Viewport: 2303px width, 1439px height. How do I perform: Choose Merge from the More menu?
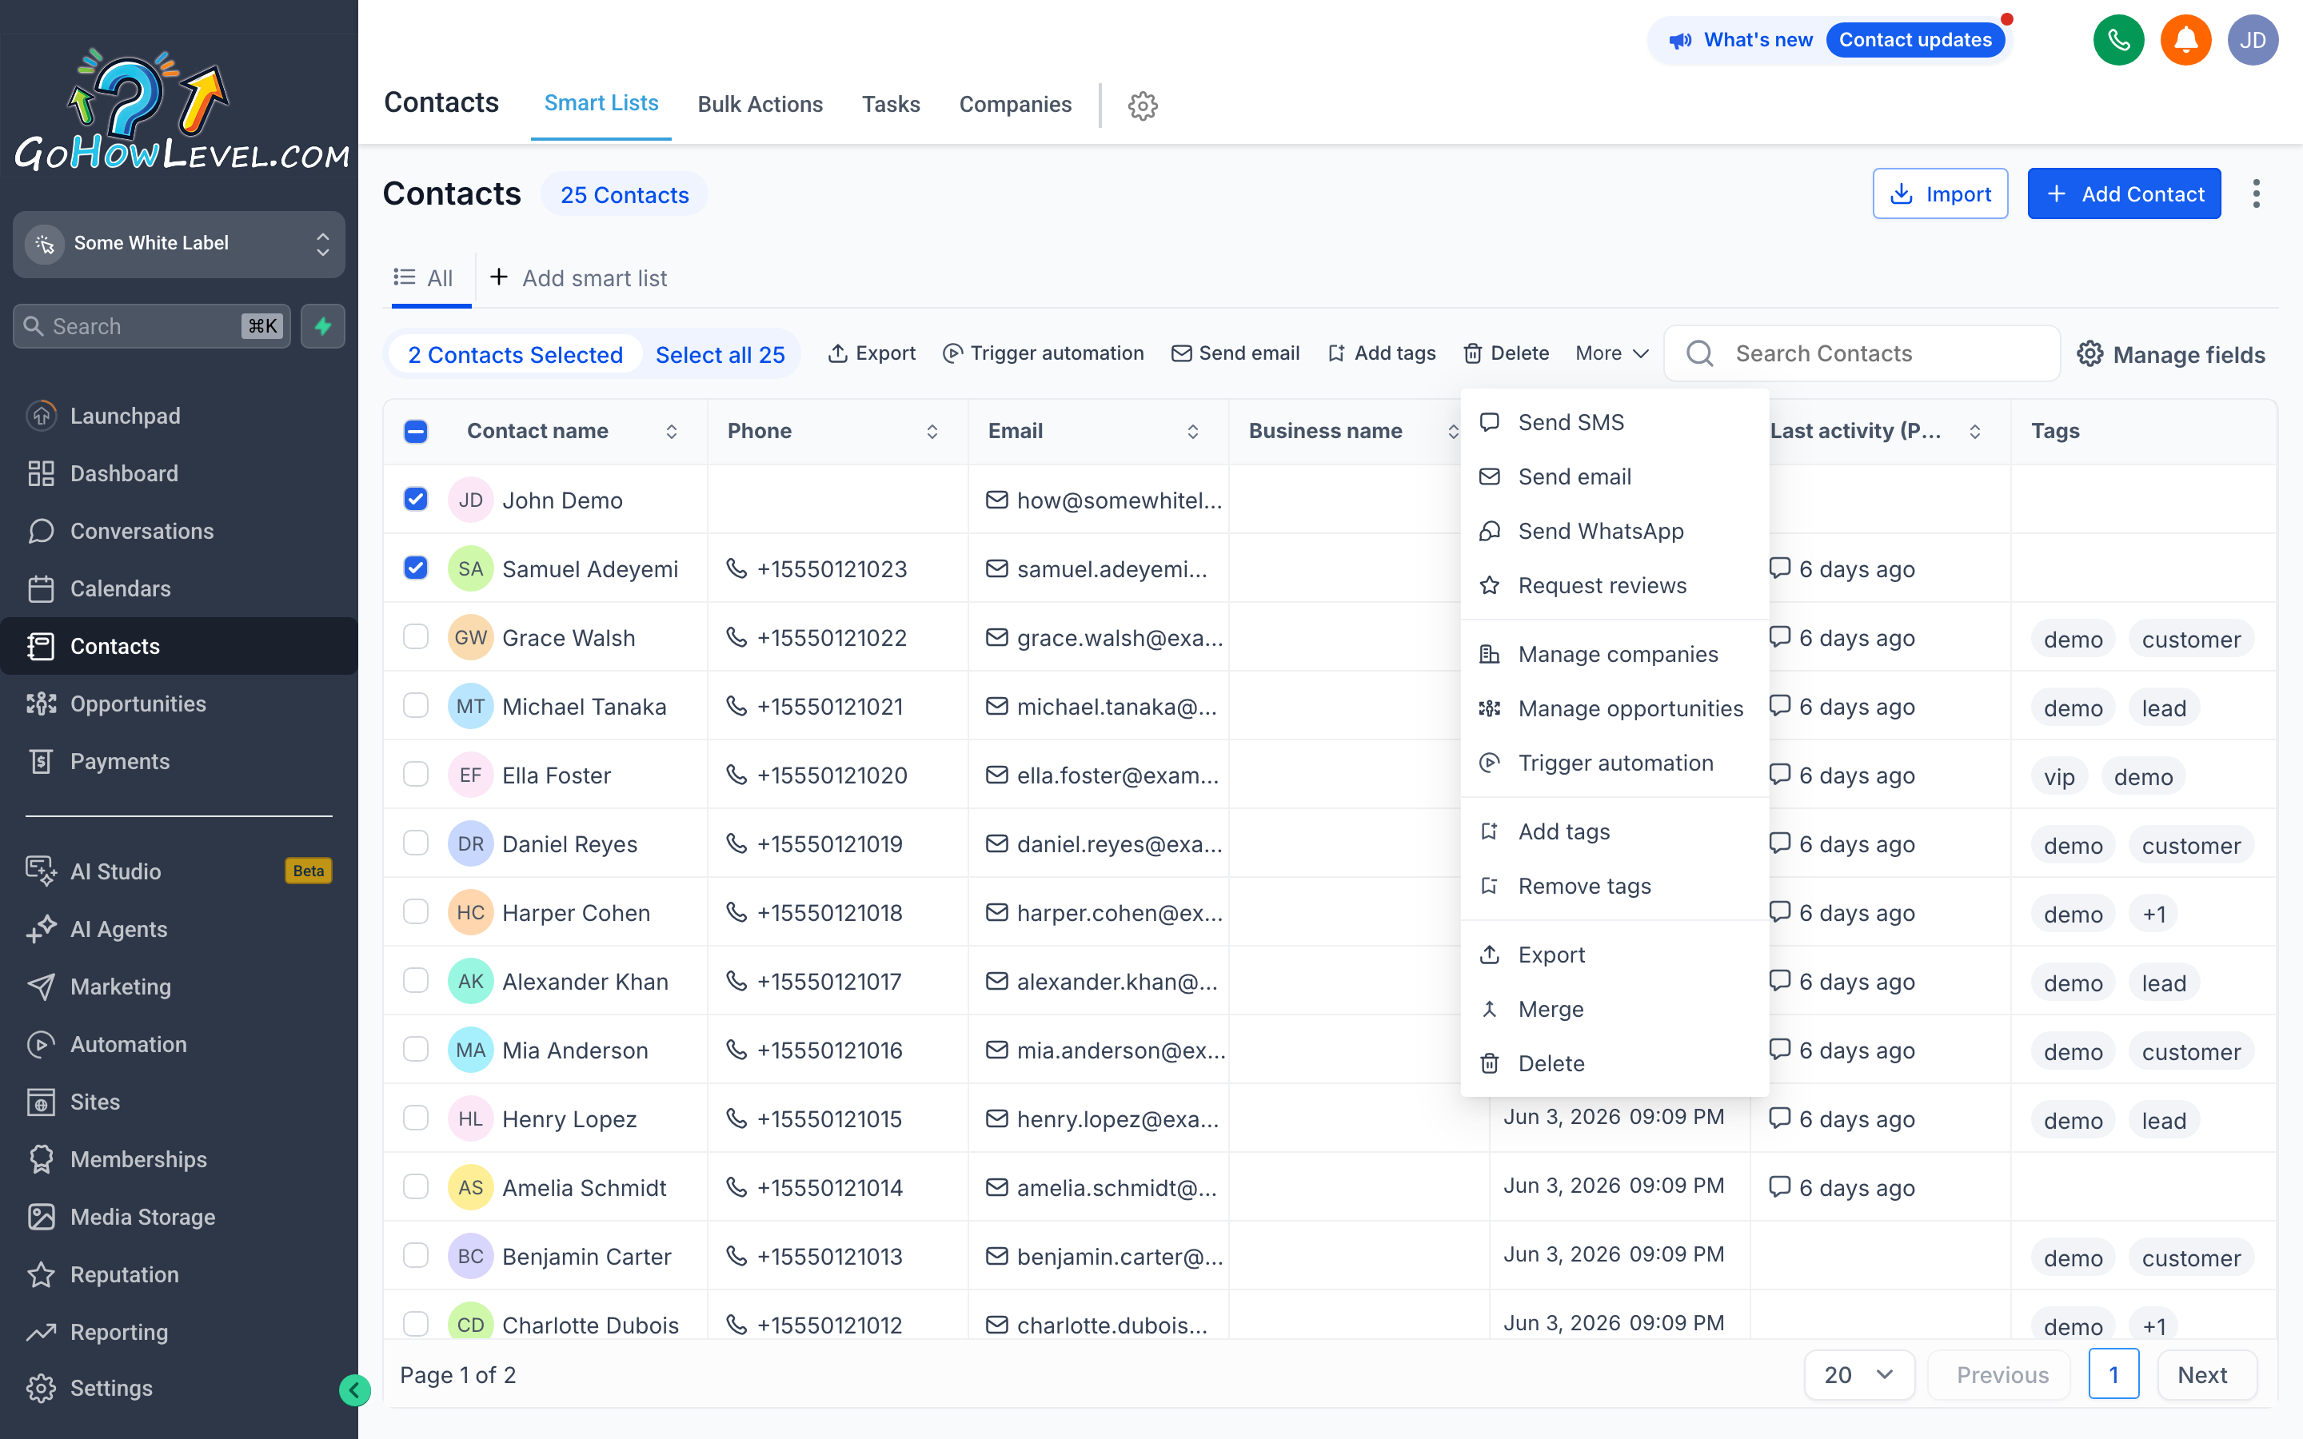click(1614, 1009)
